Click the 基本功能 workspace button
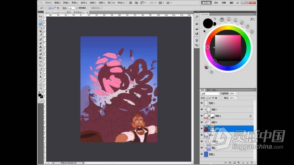The width and height of the screenshot is (294, 165). (206, 3)
